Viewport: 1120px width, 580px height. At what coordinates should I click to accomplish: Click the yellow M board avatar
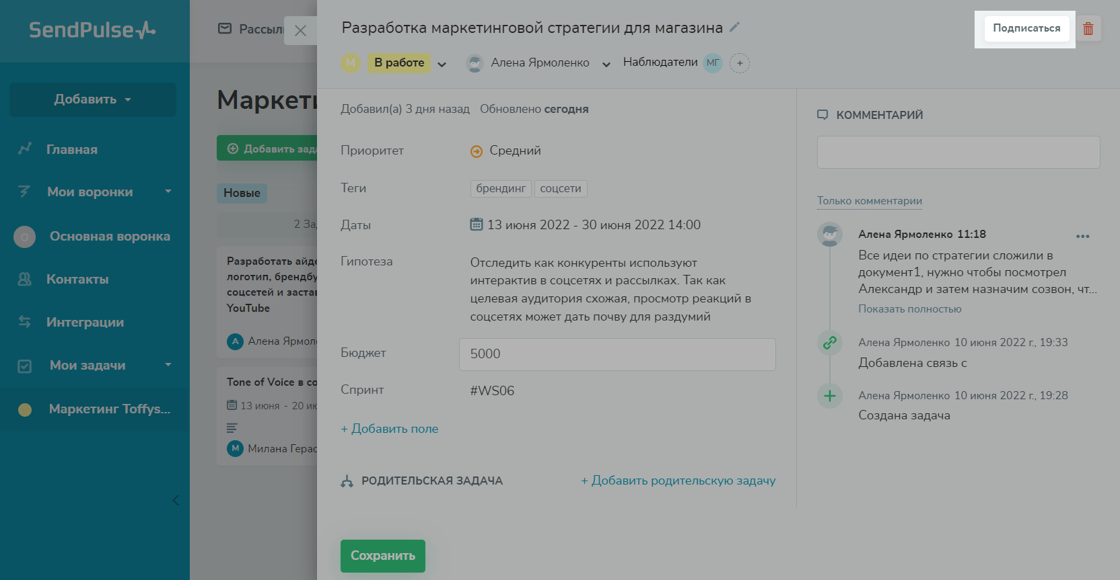(351, 63)
